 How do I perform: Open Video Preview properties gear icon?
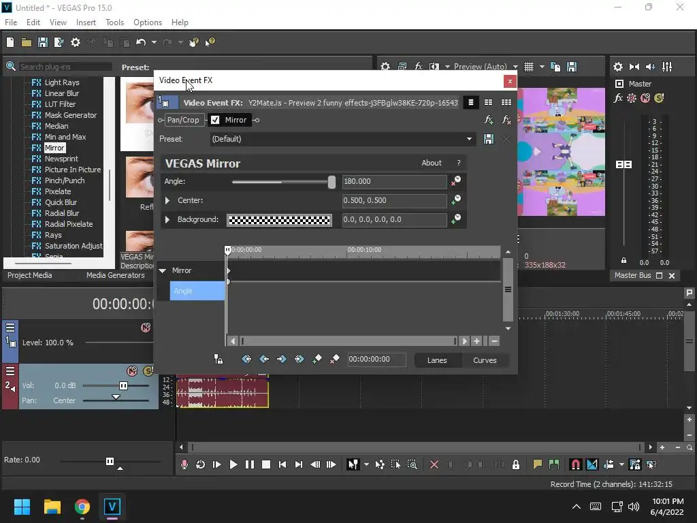[x=385, y=67]
